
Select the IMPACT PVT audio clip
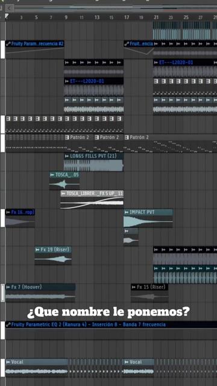point(148,218)
